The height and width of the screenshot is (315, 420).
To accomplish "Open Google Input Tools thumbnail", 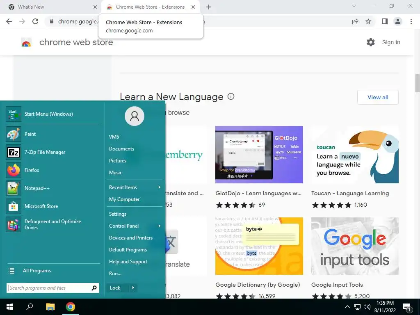I will [355, 246].
